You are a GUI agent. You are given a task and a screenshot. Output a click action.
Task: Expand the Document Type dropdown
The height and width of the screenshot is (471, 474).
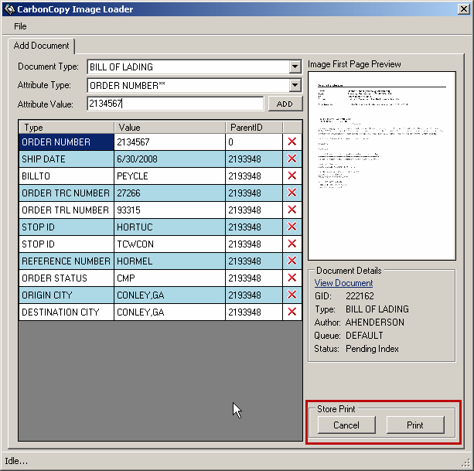pos(295,67)
